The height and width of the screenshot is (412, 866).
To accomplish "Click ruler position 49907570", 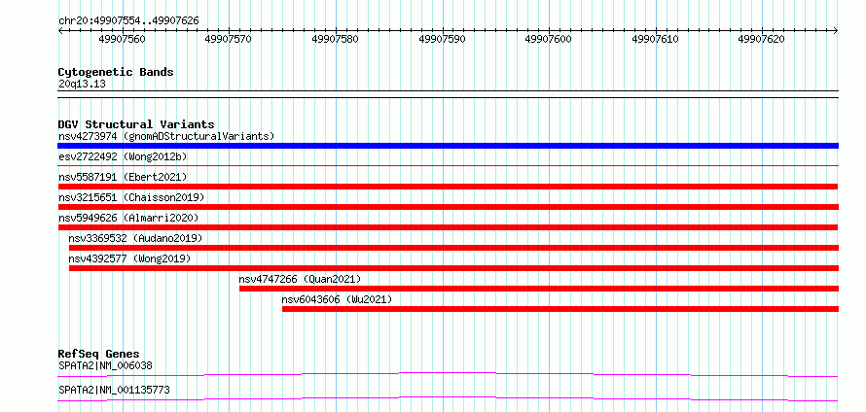I will click(228, 39).
